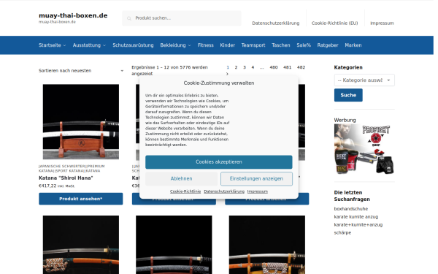Open the boxhandschuhe search query

(x=351, y=209)
